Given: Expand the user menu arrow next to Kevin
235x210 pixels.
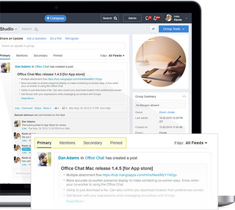Looking at the screenshot, I should pyautogui.click(x=186, y=18).
